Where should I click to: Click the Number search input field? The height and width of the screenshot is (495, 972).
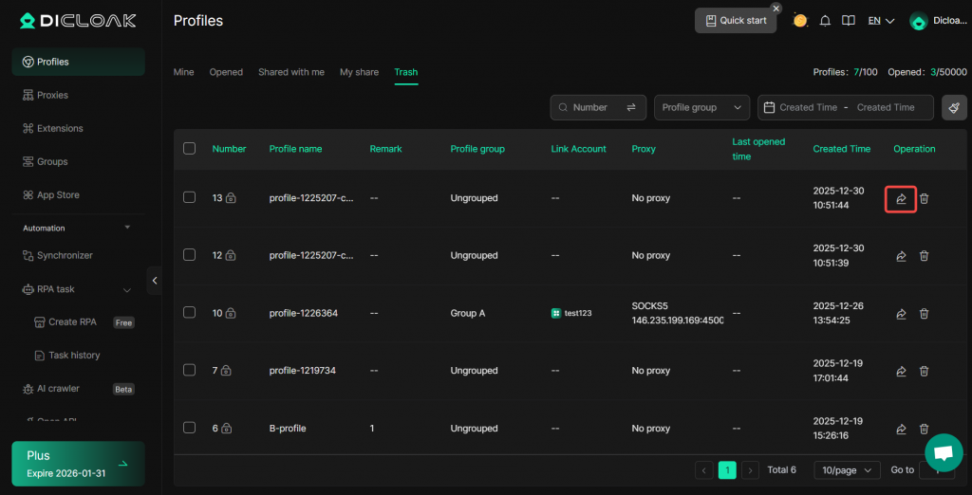click(593, 107)
